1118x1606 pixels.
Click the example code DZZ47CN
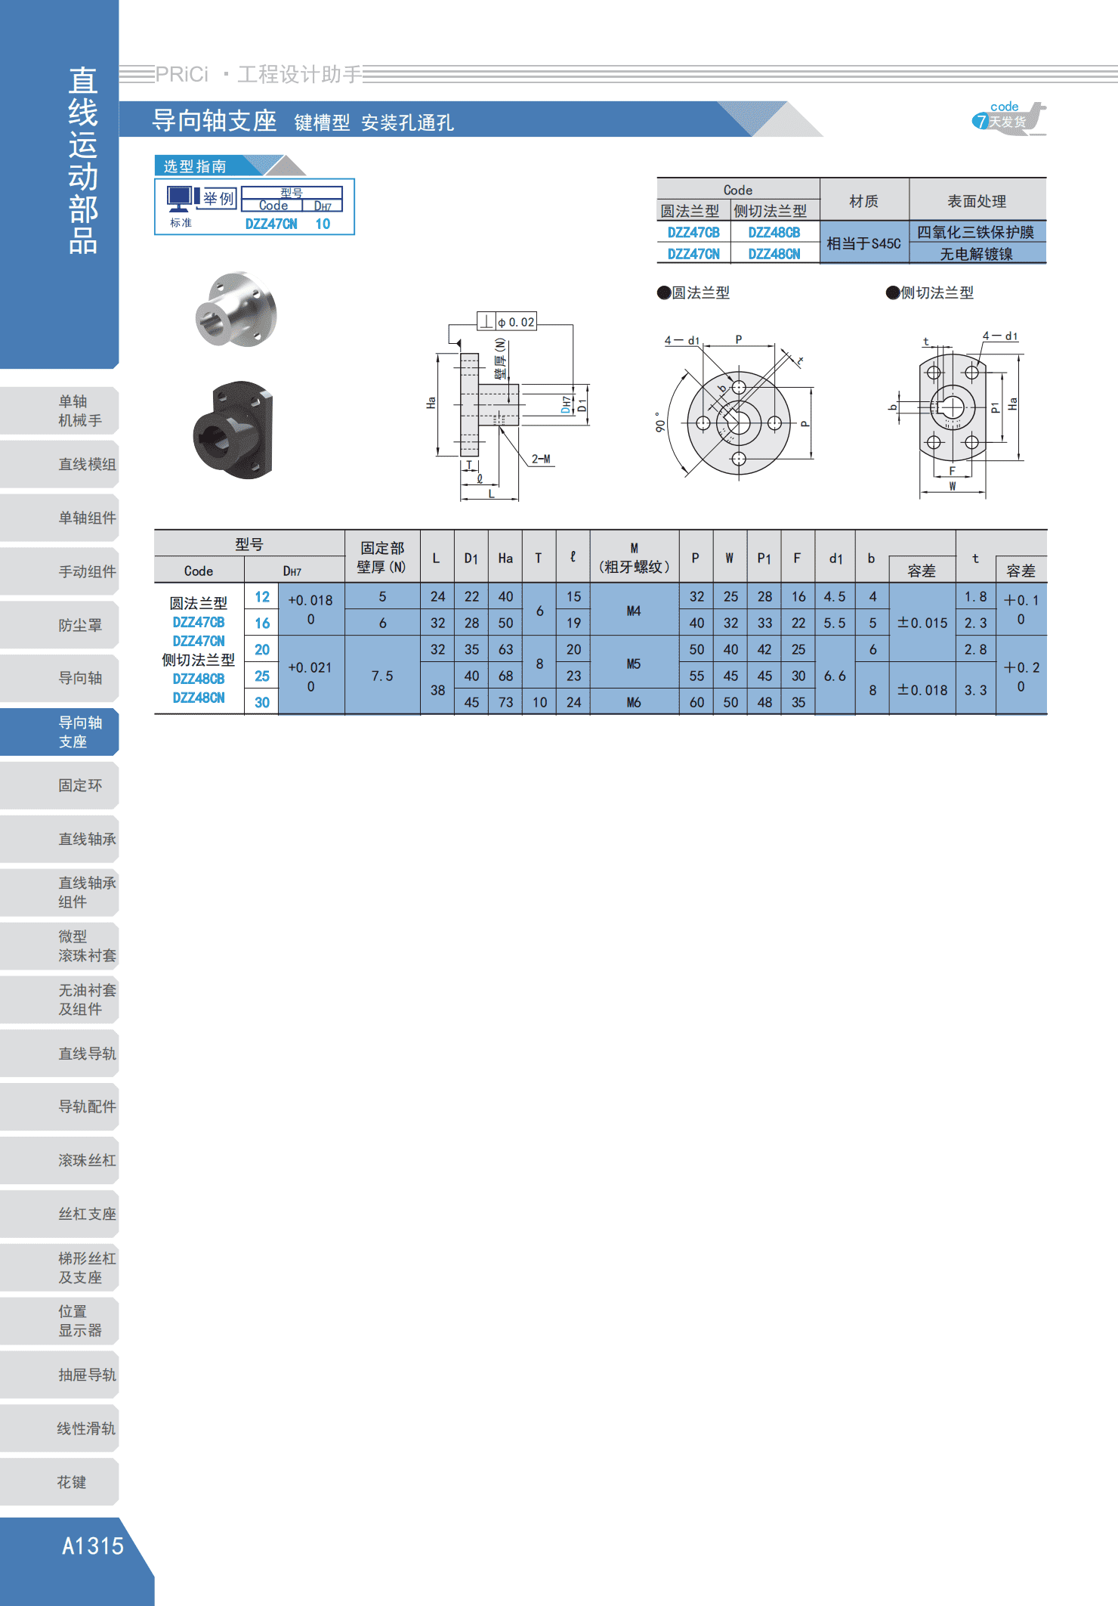pos(271,224)
